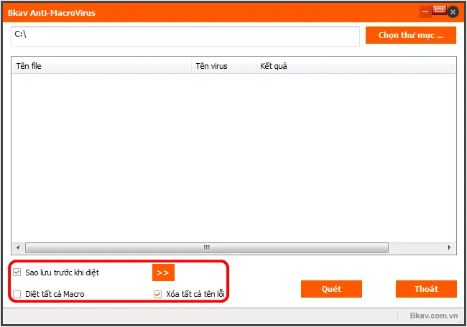
Task: Click the right arrow of horizontal scrollbar
Action: tap(450, 247)
